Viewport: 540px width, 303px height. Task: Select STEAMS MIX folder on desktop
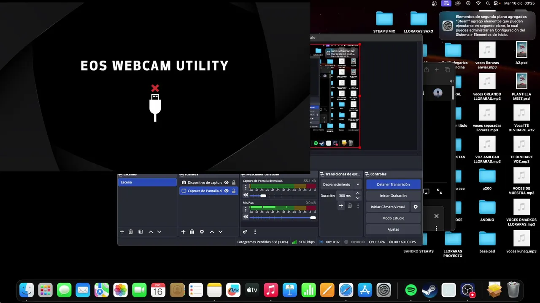[384, 22]
